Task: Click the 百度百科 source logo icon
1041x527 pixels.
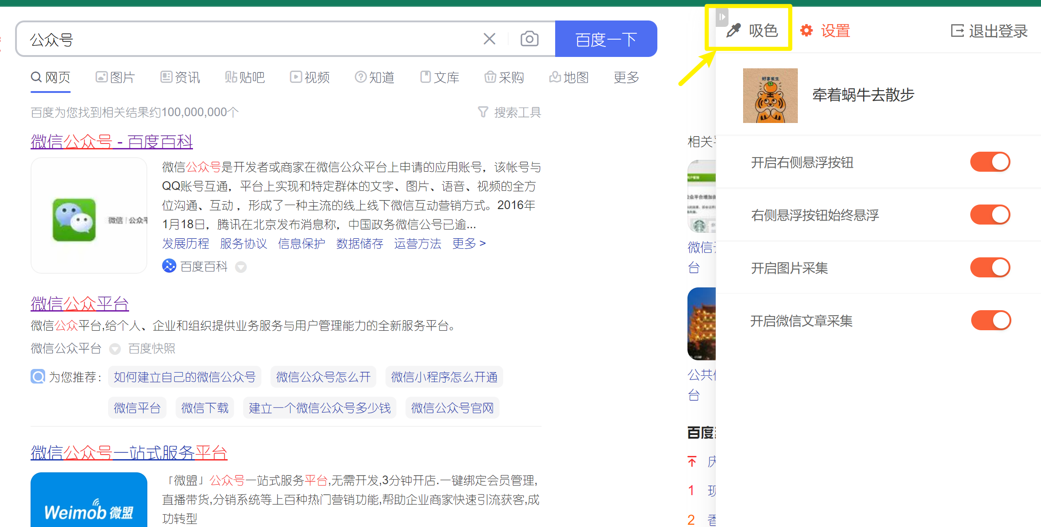Action: click(169, 266)
